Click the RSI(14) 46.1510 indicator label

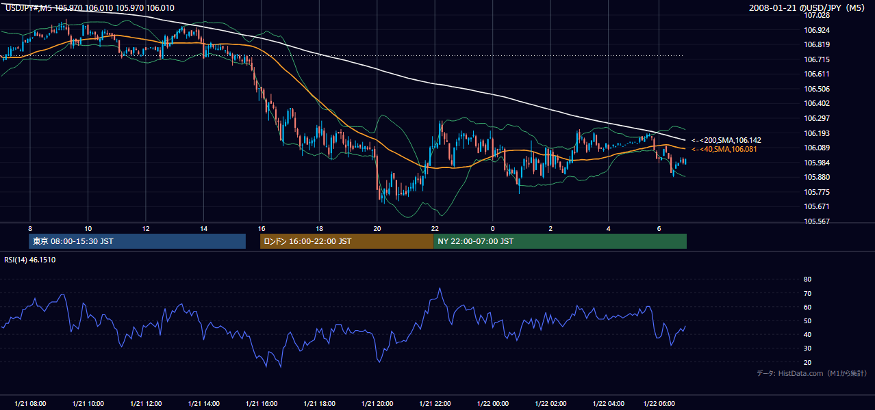30,260
